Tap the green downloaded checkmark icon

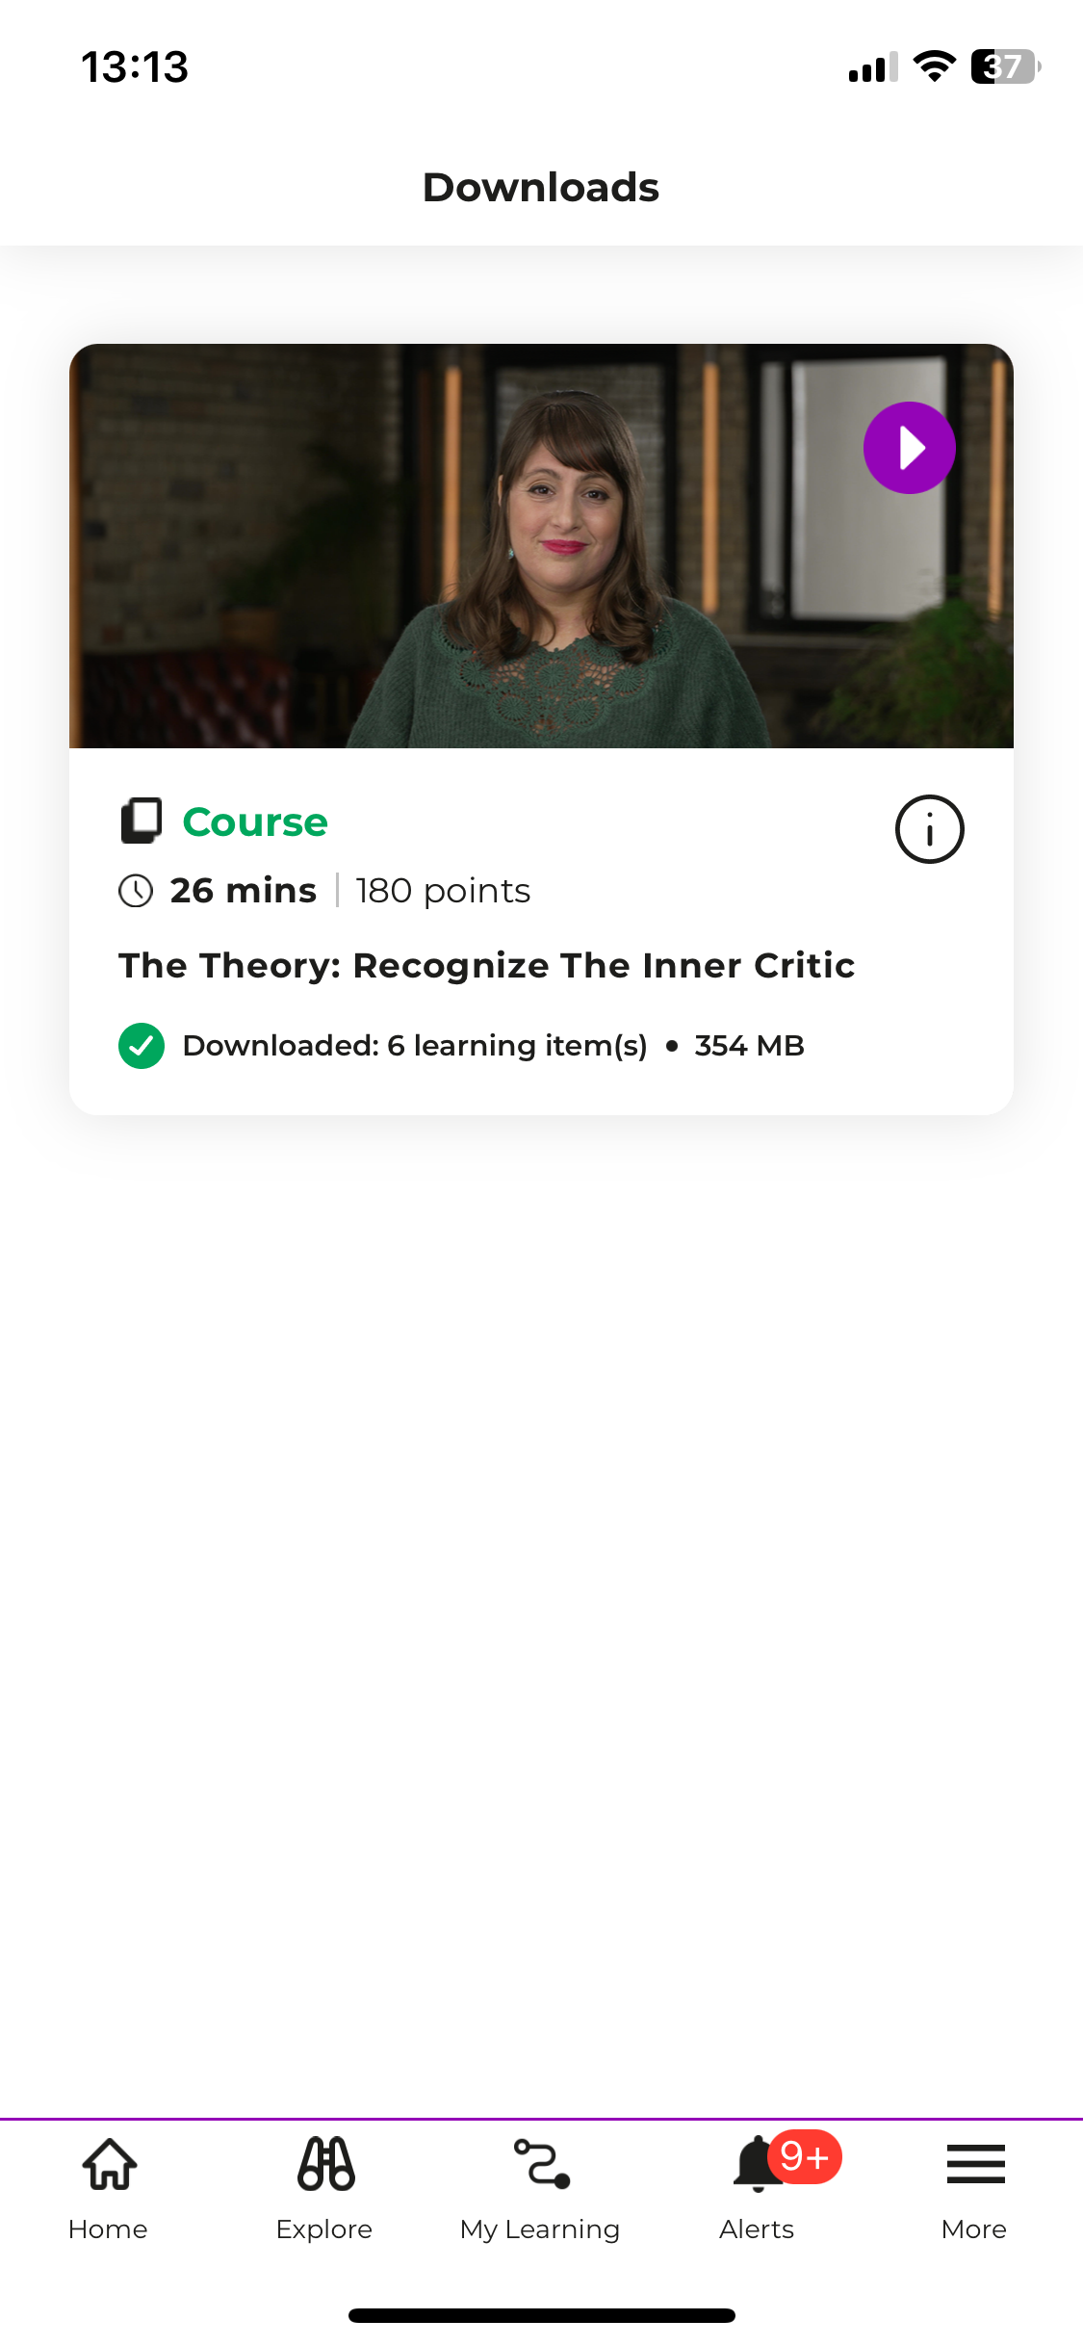pyautogui.click(x=142, y=1046)
